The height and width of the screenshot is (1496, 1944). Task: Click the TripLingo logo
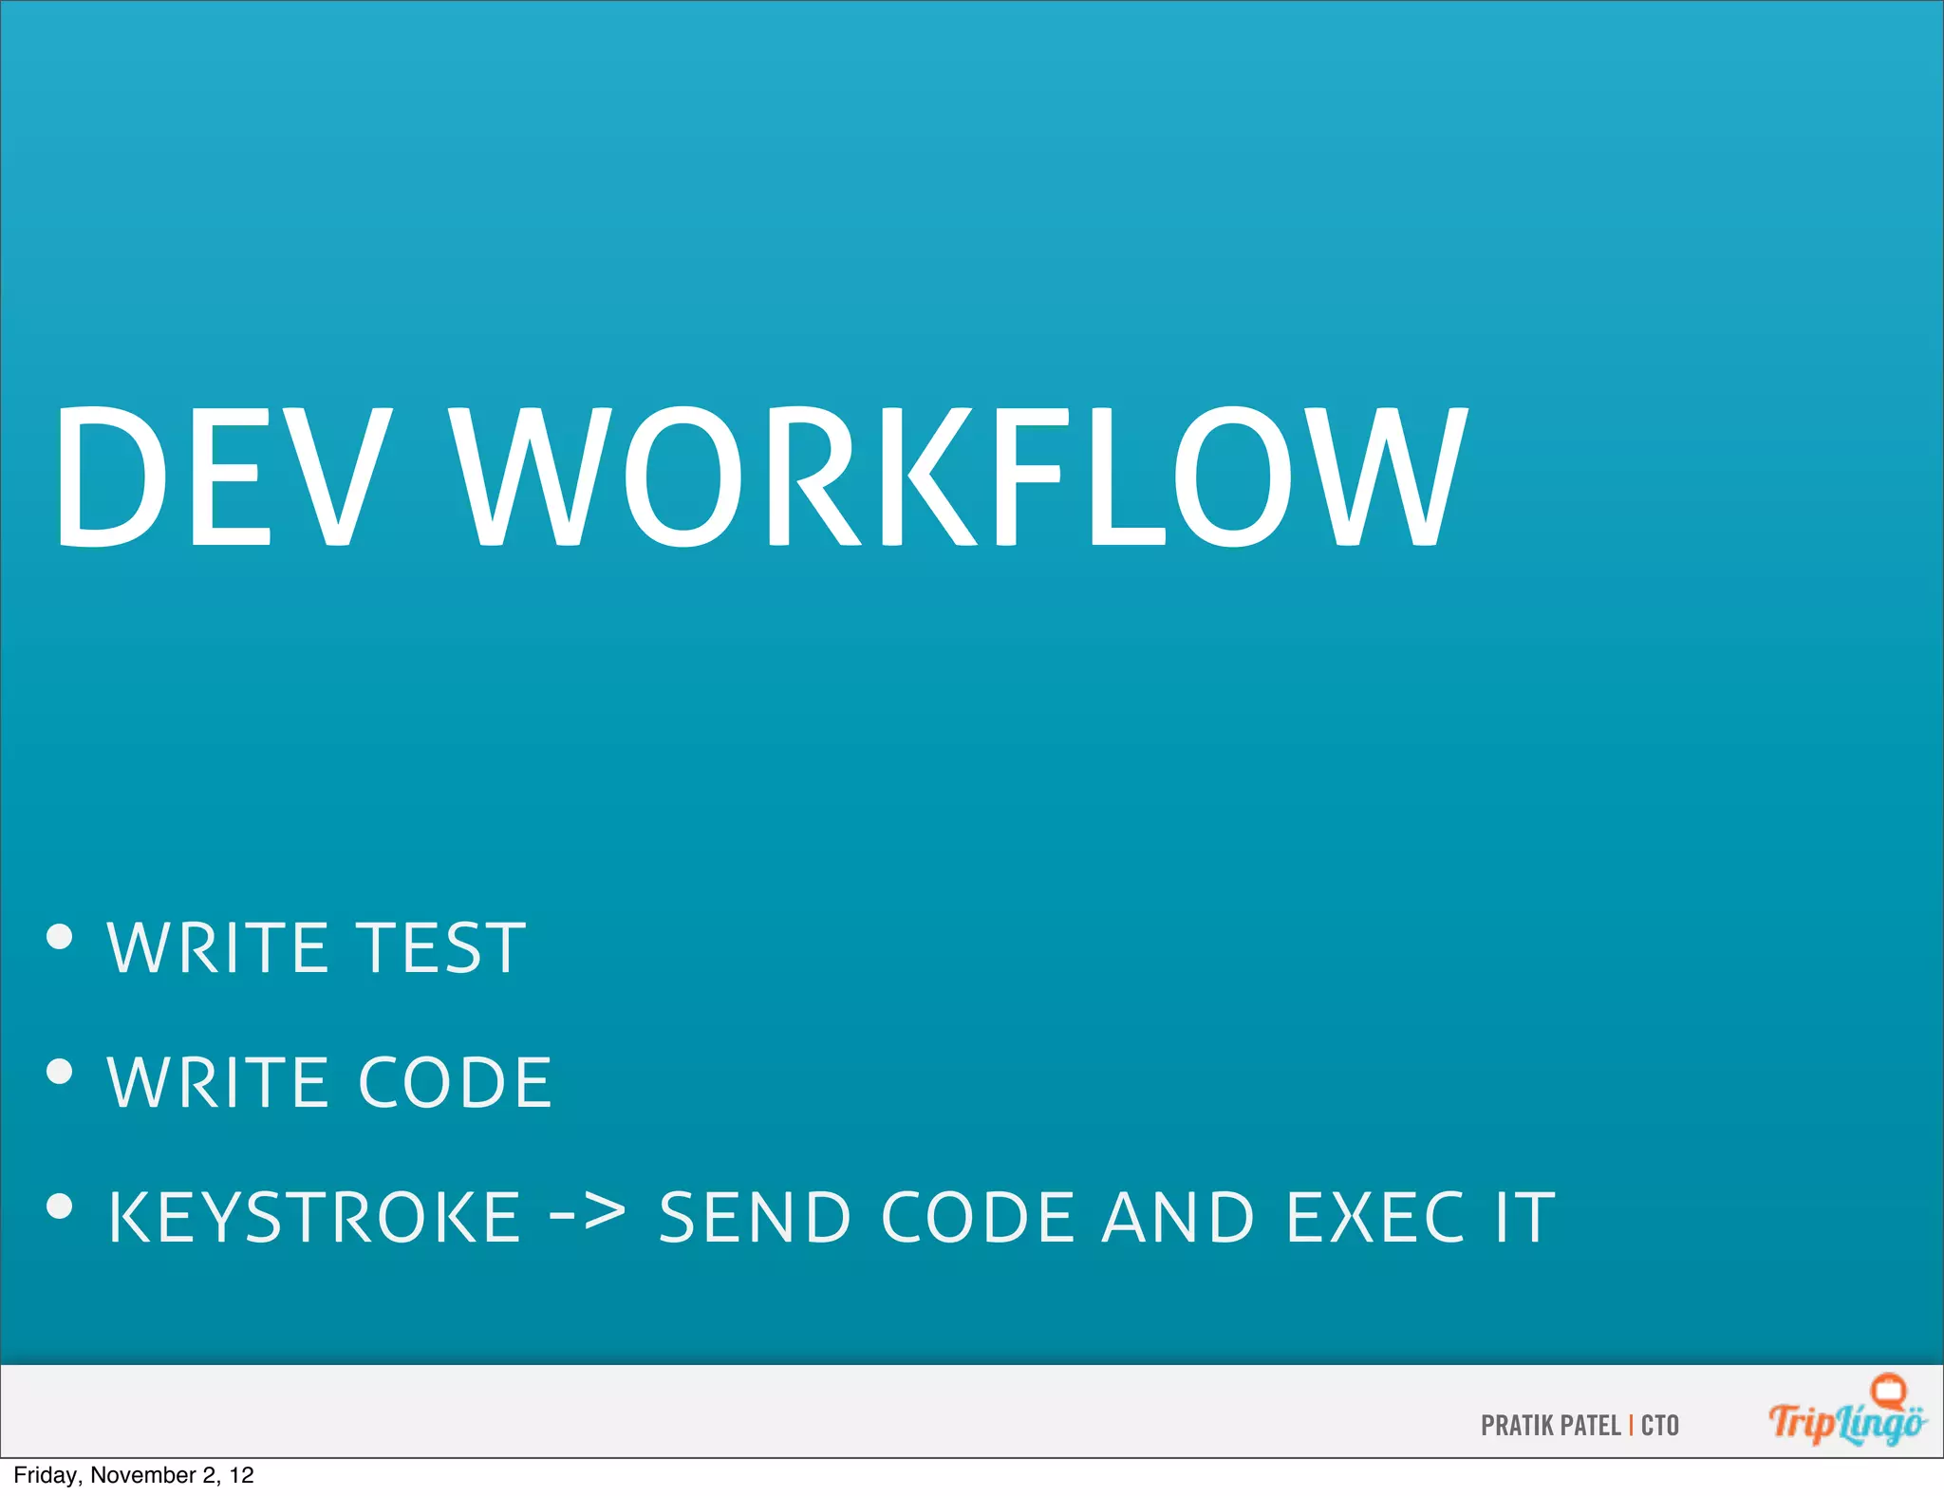click(1847, 1411)
